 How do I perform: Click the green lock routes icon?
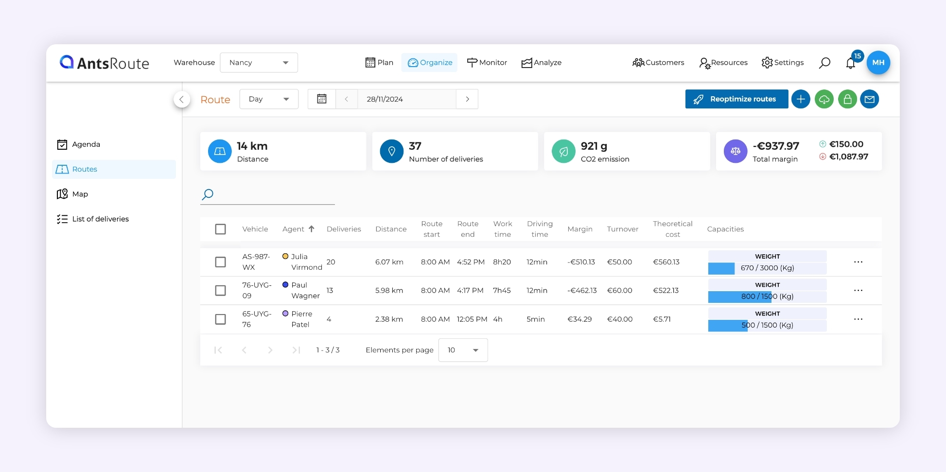pos(847,99)
